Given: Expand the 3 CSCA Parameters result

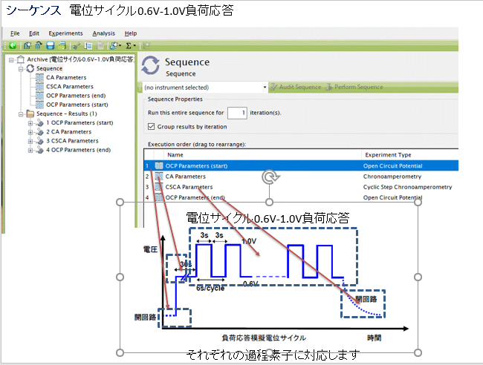Looking at the screenshot, I should click(30, 141).
